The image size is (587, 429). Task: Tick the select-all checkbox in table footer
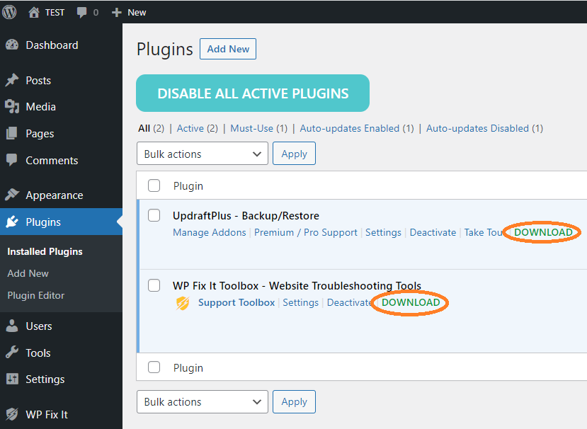pos(154,367)
